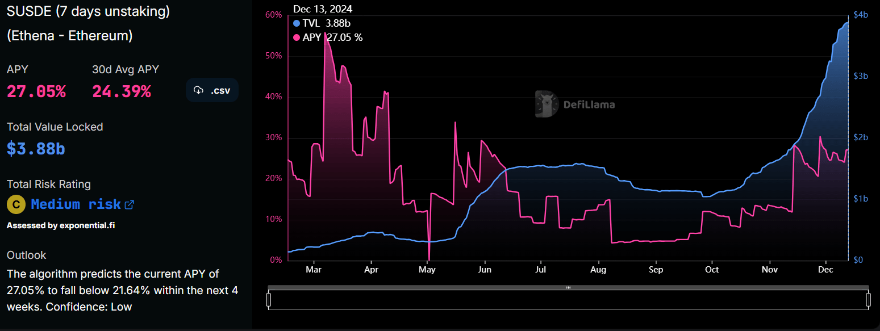Click the Aug label on the time axis

point(598,270)
